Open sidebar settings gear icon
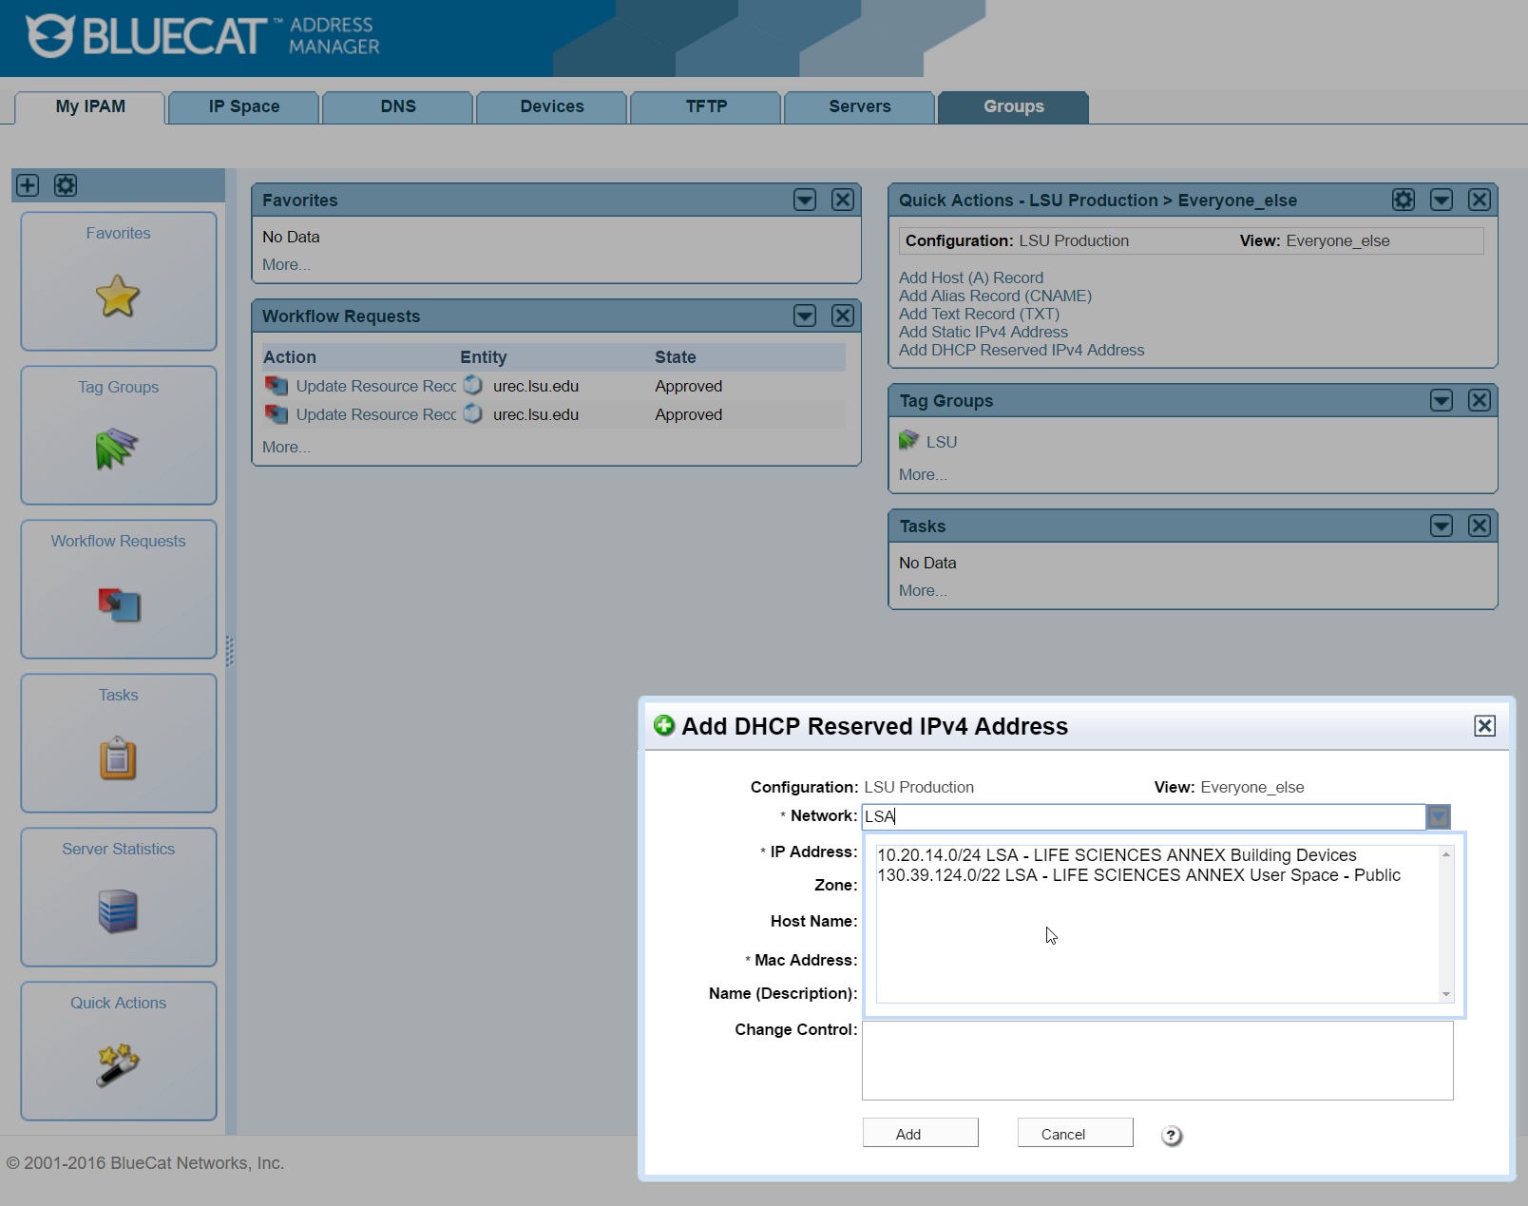This screenshot has width=1528, height=1206. click(66, 185)
